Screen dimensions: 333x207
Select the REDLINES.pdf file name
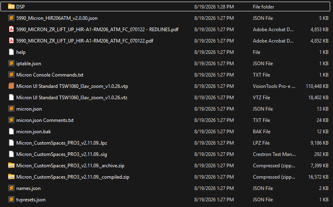tap(97, 30)
